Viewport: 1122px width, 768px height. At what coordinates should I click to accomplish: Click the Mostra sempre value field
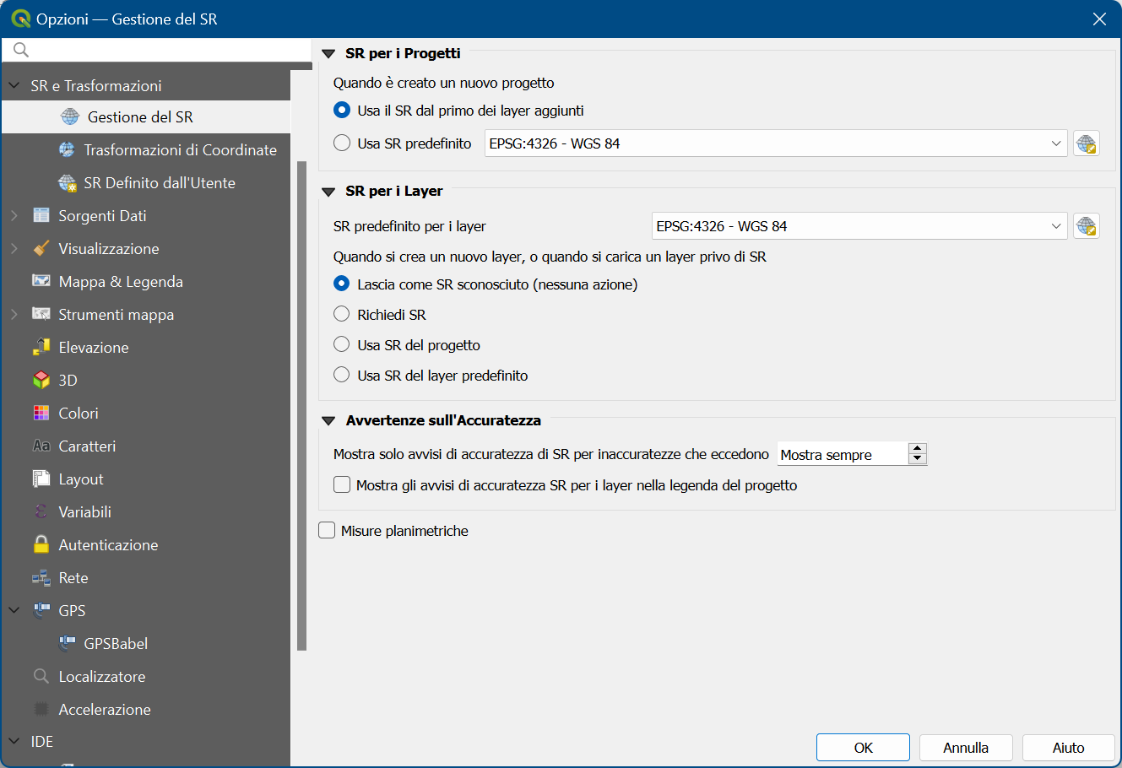843,455
